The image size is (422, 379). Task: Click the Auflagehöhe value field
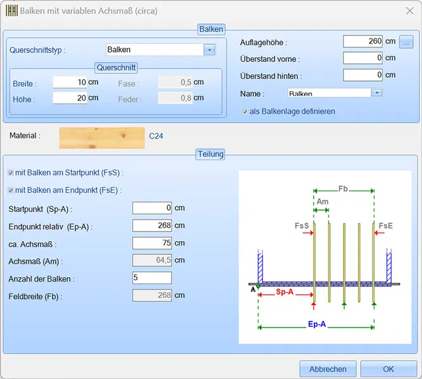[363, 41]
